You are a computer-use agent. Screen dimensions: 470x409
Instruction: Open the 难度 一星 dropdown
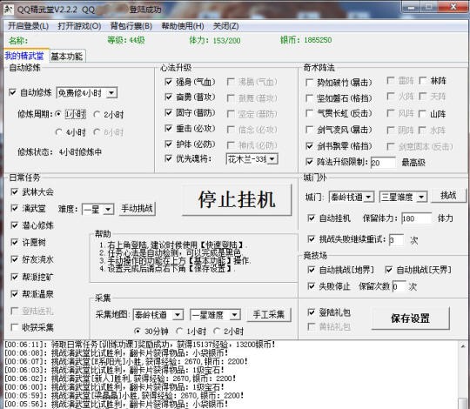[x=108, y=209]
